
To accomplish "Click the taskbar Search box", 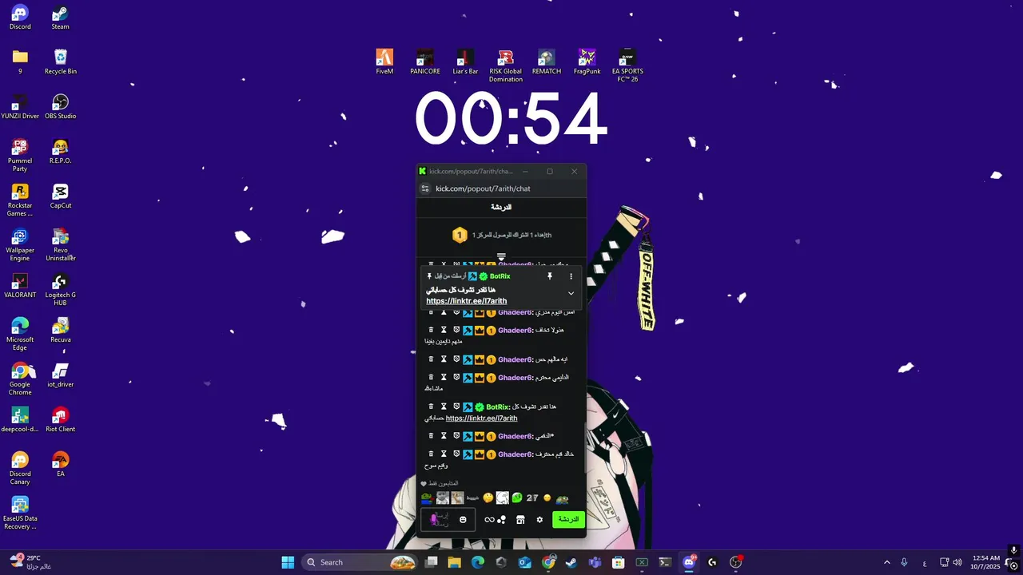I will click(x=360, y=562).
